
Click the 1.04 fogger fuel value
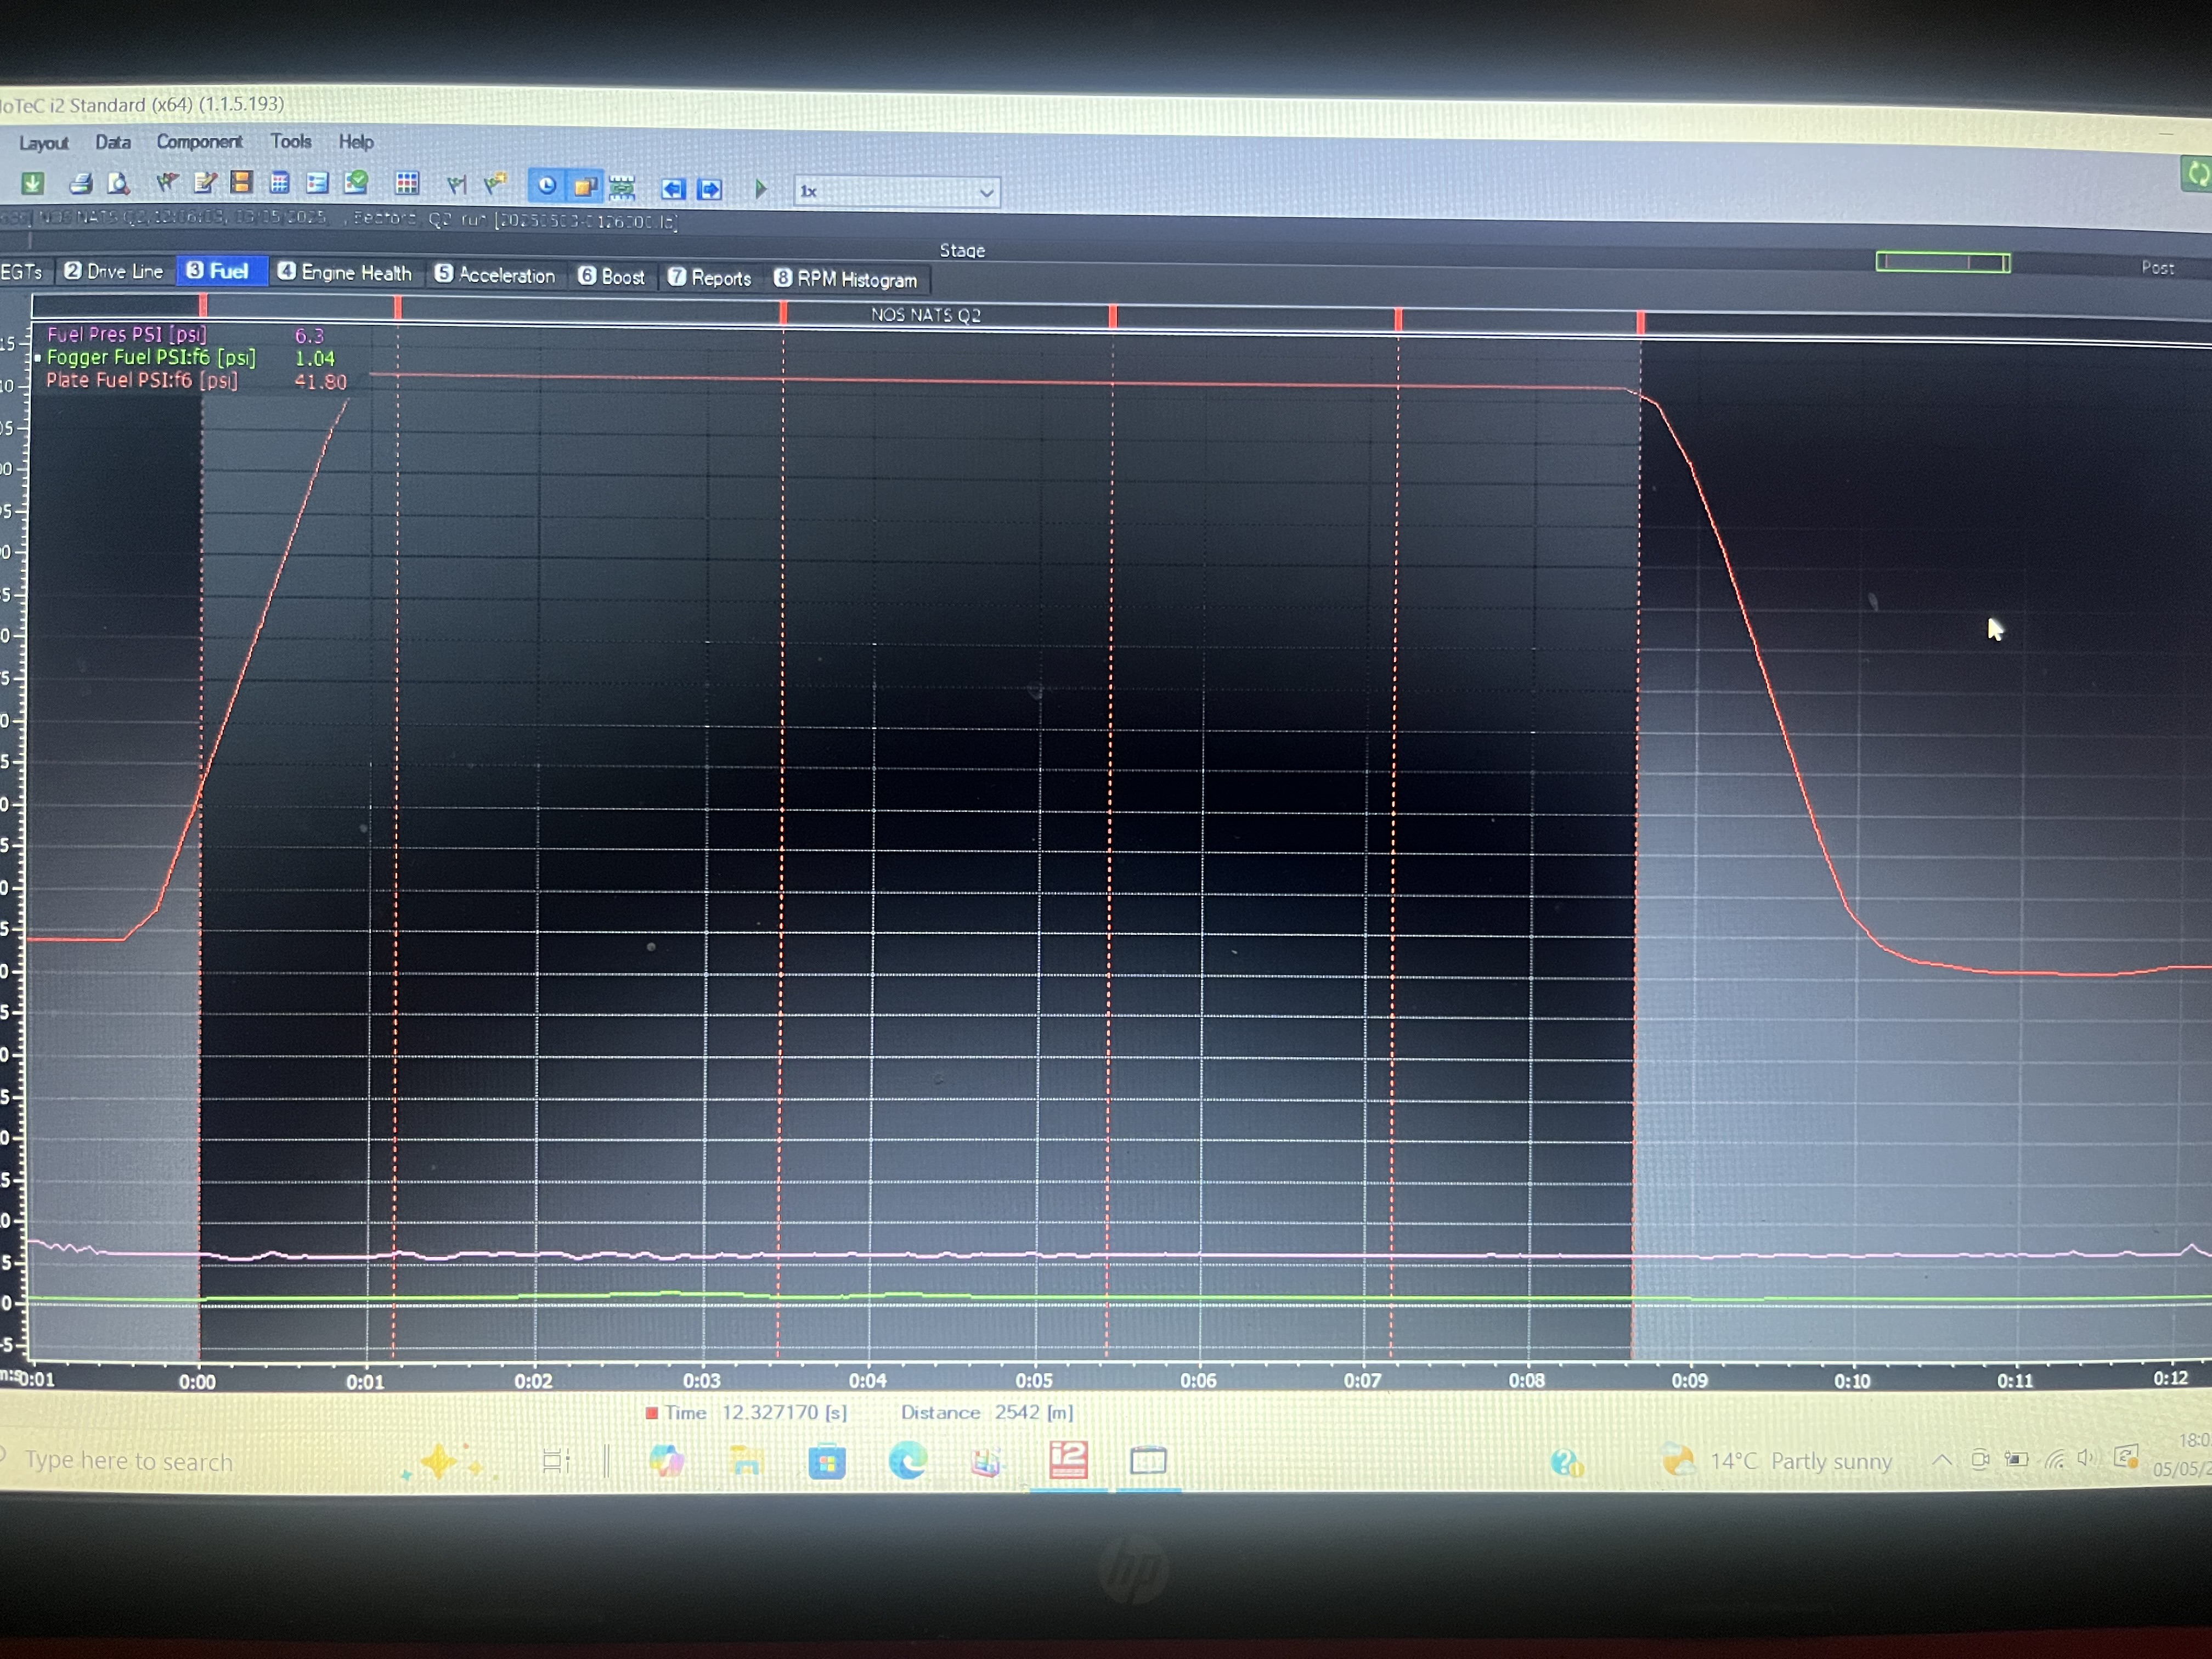click(315, 358)
